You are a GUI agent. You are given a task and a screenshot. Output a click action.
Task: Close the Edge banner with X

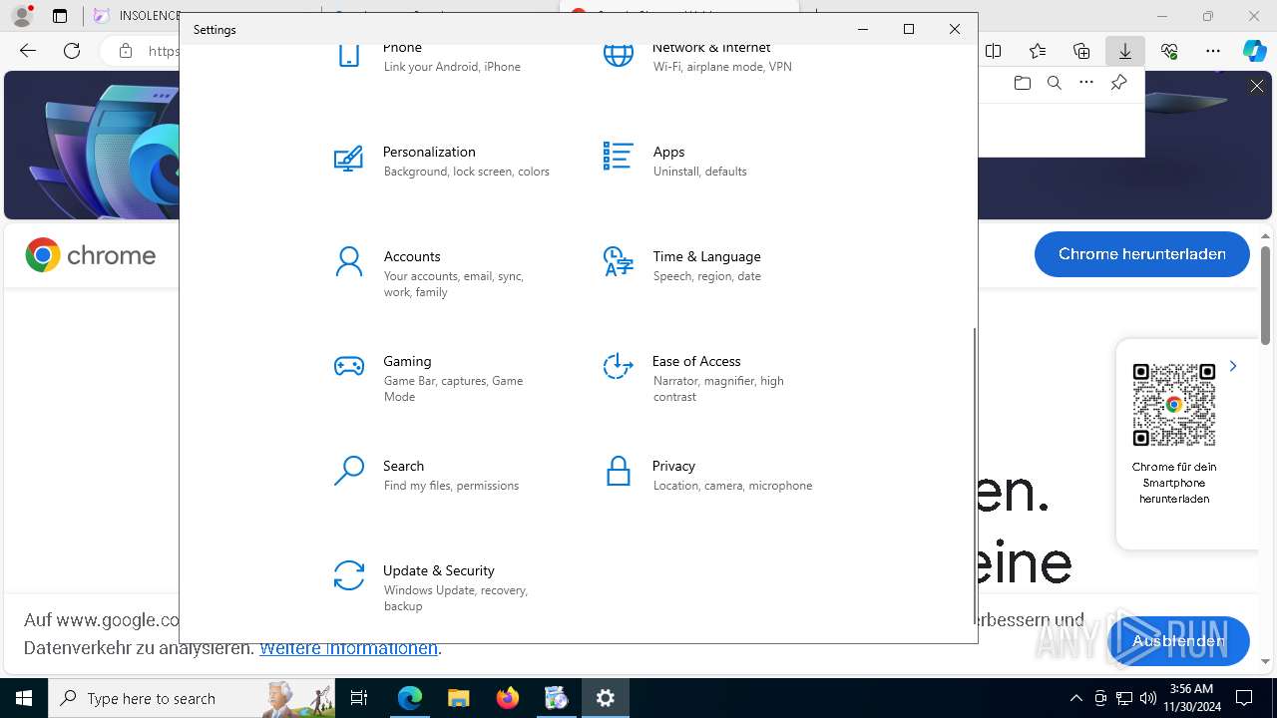click(1257, 87)
